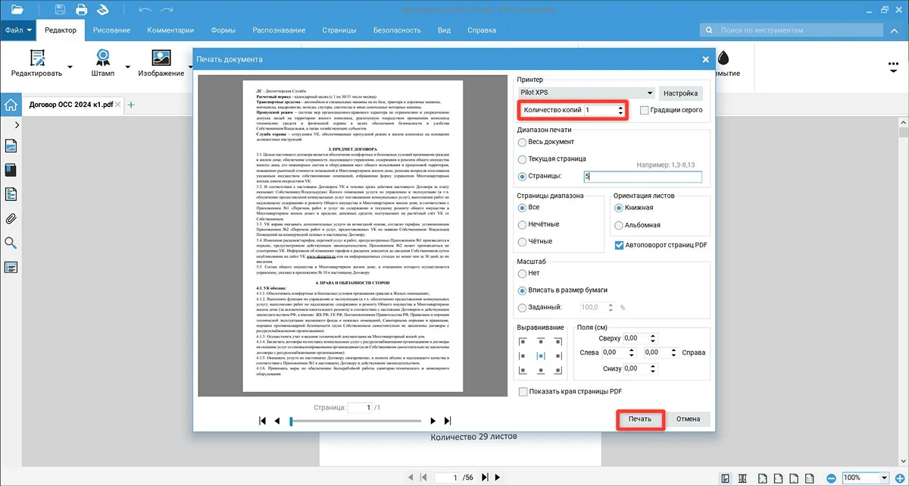Viewport: 909px width, 486px height.
Task: Switch to Рисование tab
Action: pos(112,30)
